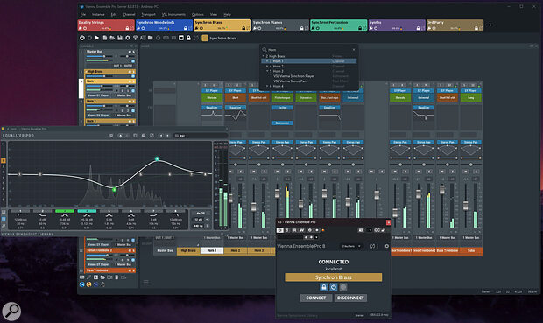Click the W automation button in plugin window

302,230
